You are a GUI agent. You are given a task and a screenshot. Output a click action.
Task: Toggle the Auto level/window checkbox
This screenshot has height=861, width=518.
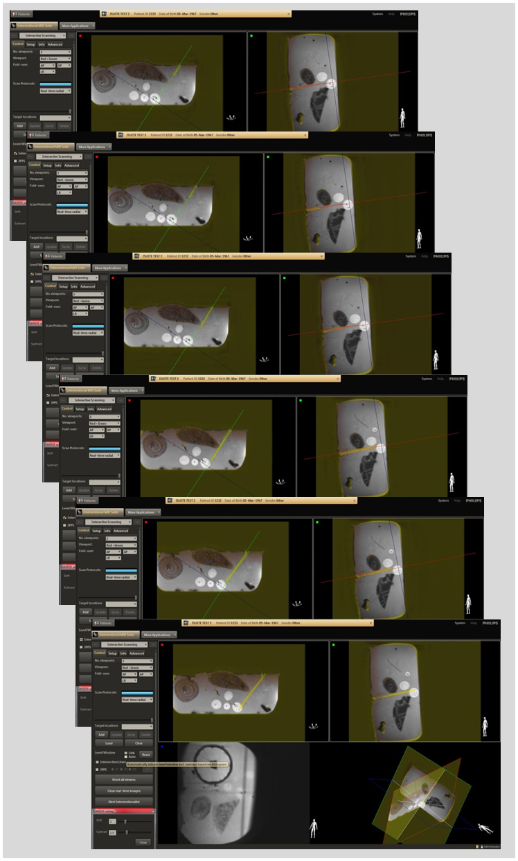(125, 756)
